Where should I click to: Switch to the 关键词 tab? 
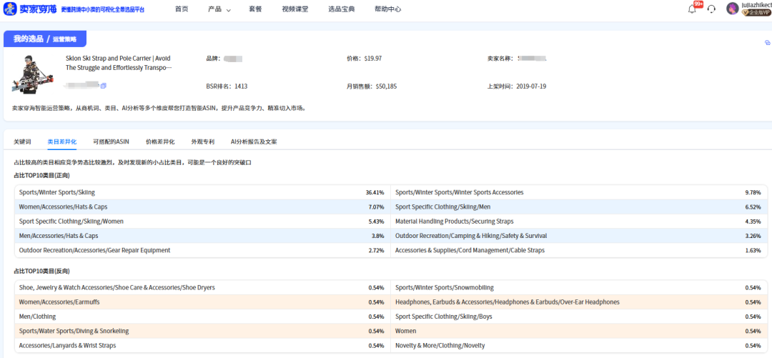point(22,141)
